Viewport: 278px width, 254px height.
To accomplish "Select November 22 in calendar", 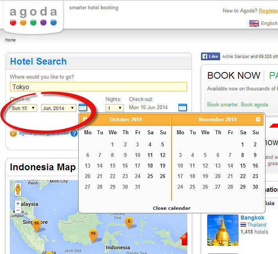I will pyautogui.click(x=243, y=176).
